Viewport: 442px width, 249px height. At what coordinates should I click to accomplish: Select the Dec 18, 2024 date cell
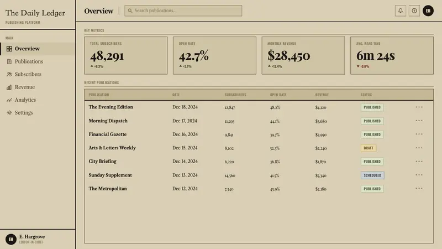click(185, 107)
